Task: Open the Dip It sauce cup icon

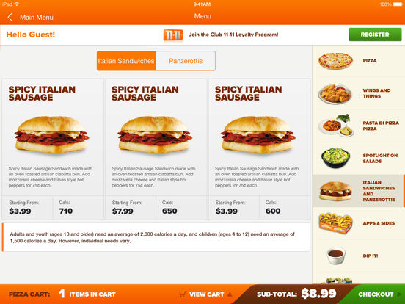Action: click(335, 256)
